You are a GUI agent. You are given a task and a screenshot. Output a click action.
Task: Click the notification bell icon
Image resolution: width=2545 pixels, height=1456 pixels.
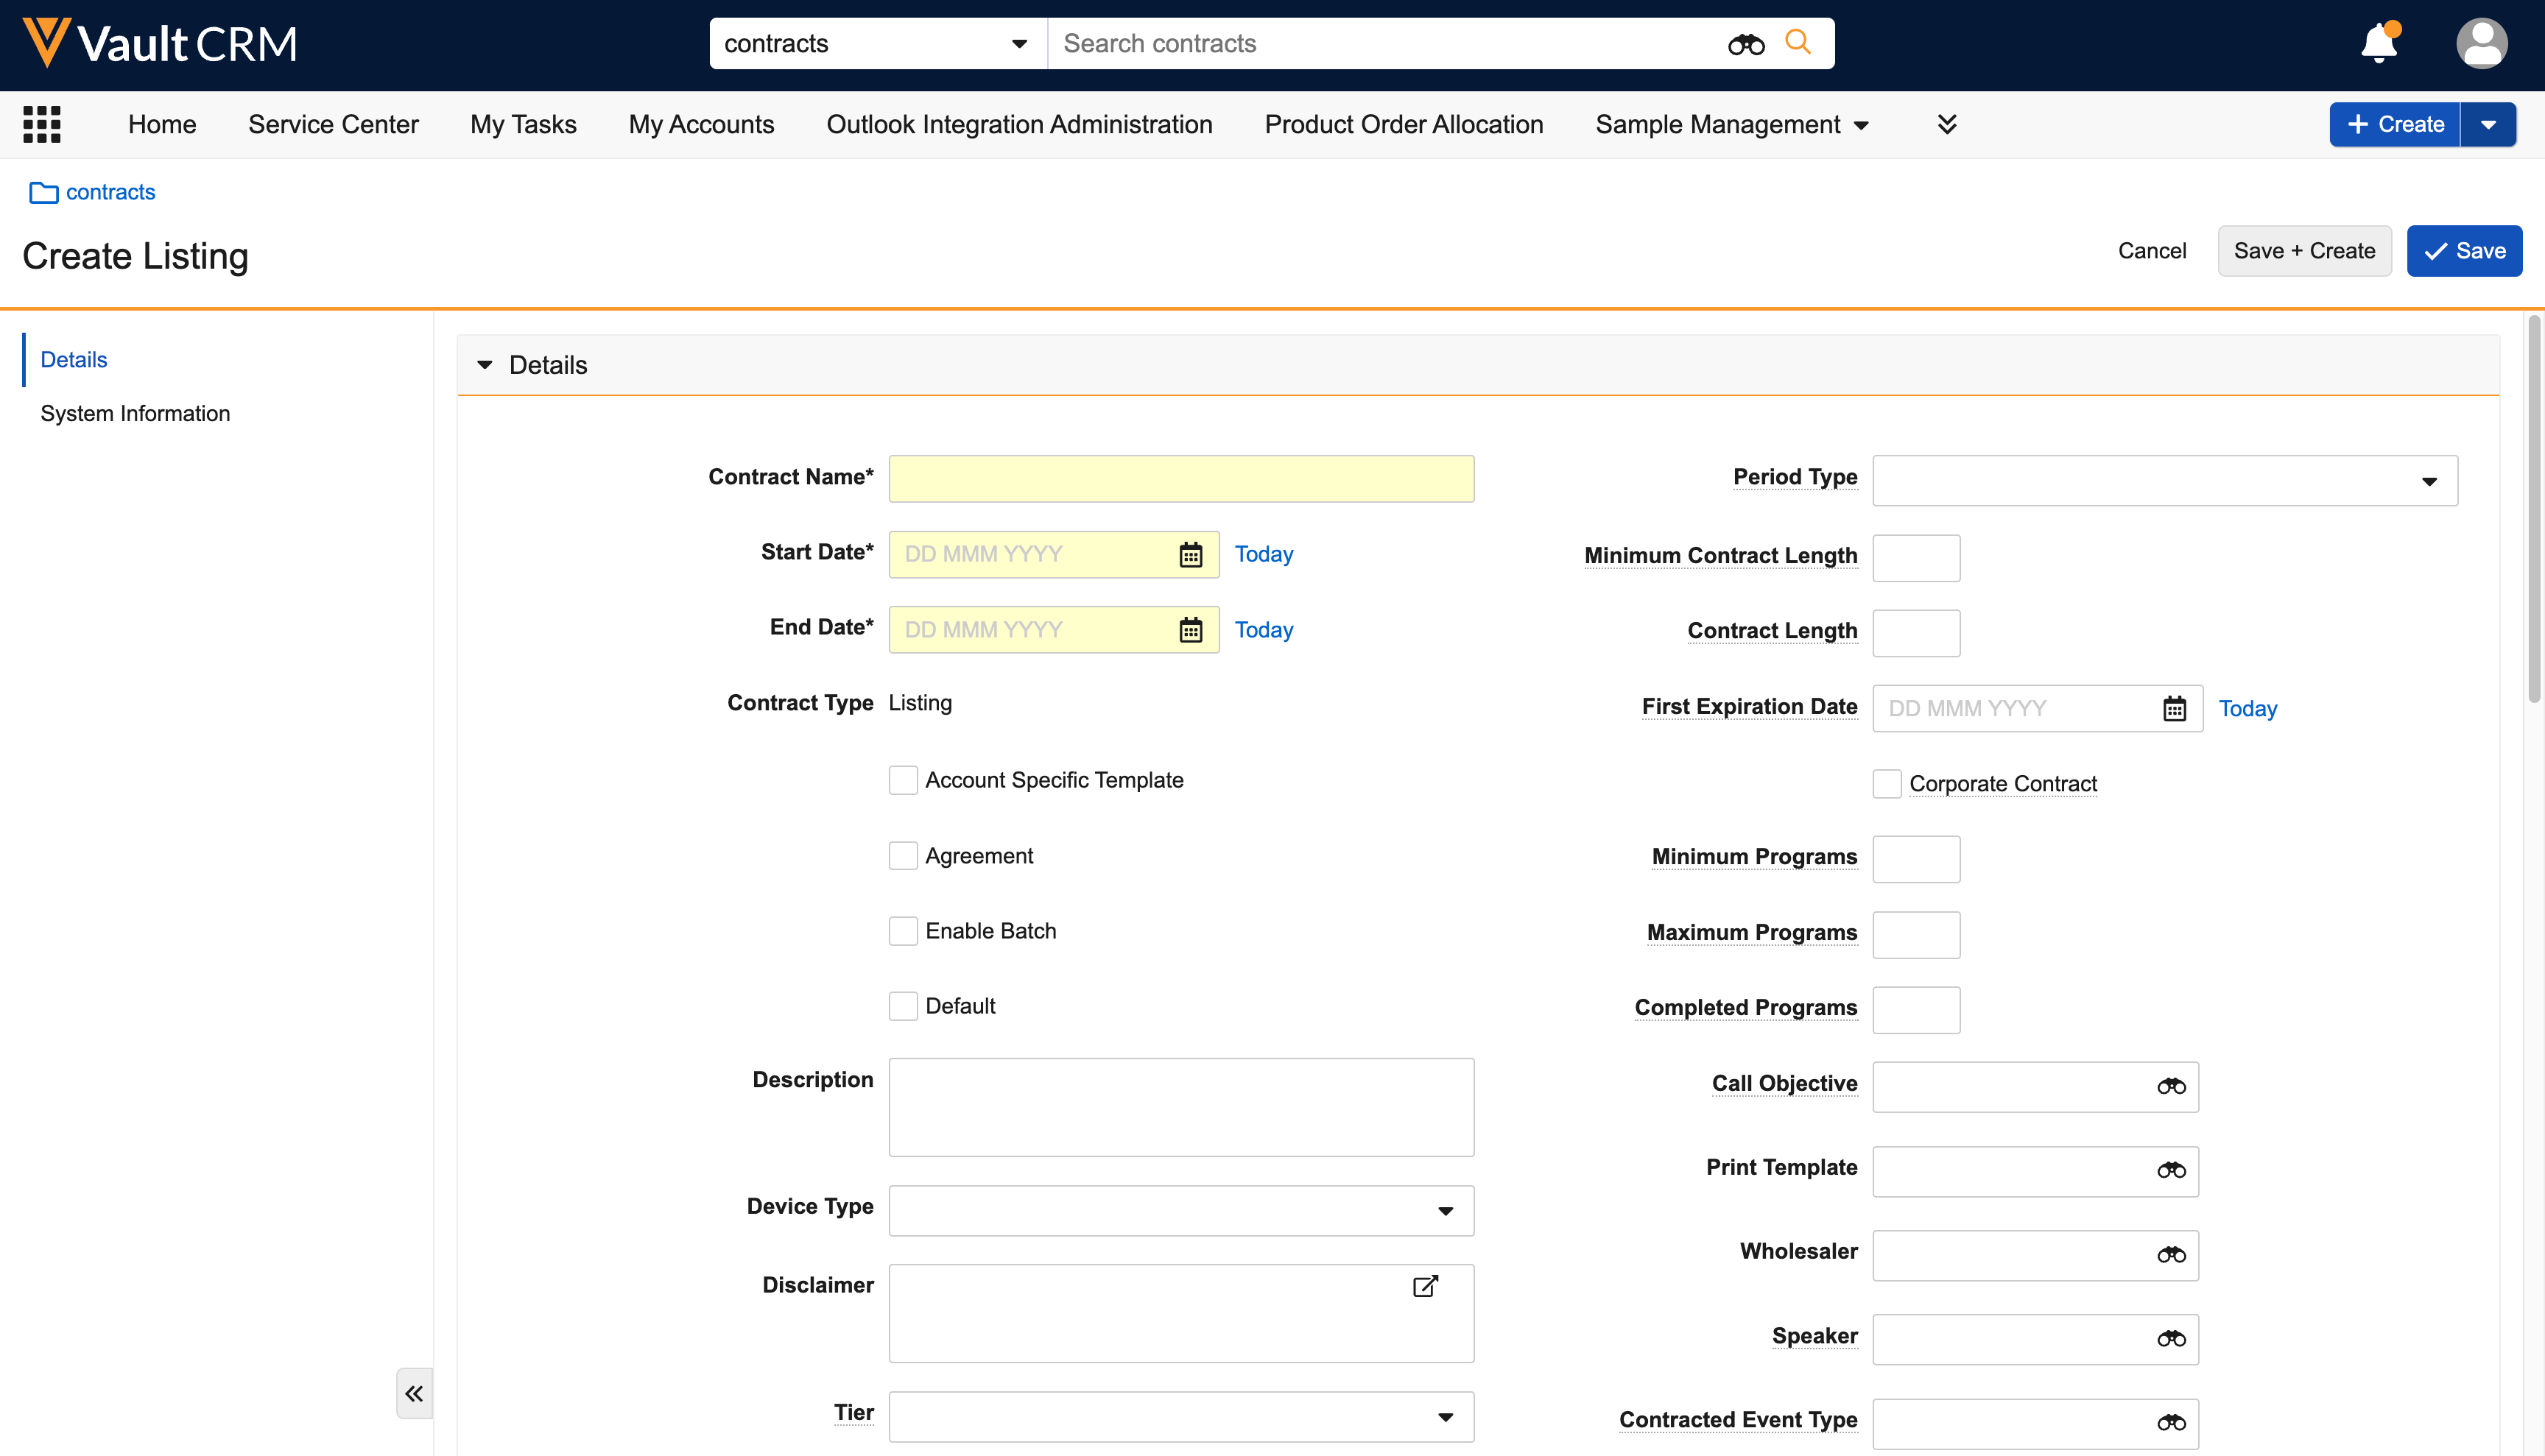click(x=2379, y=44)
